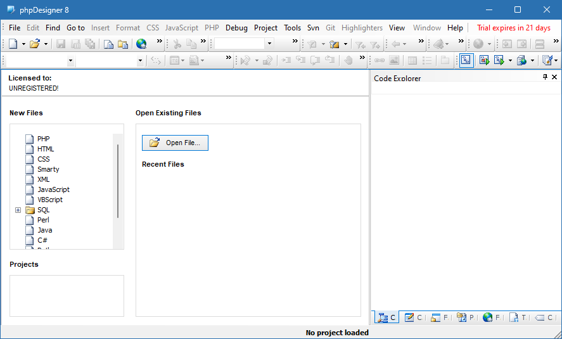Click the grayed Copy icon beside scissors
Viewport: 562px width, 339px height.
pos(191,44)
